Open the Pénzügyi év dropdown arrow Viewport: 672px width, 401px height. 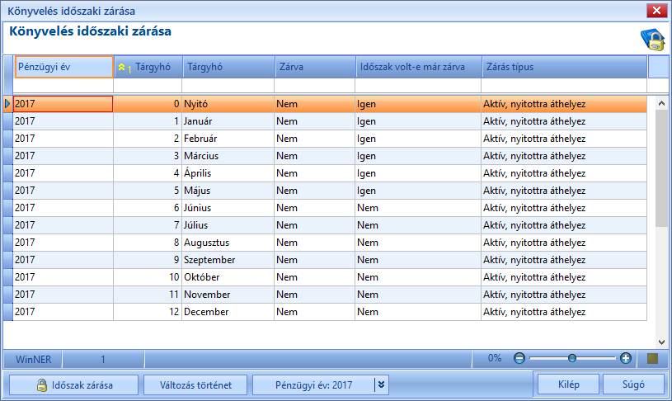tap(381, 384)
